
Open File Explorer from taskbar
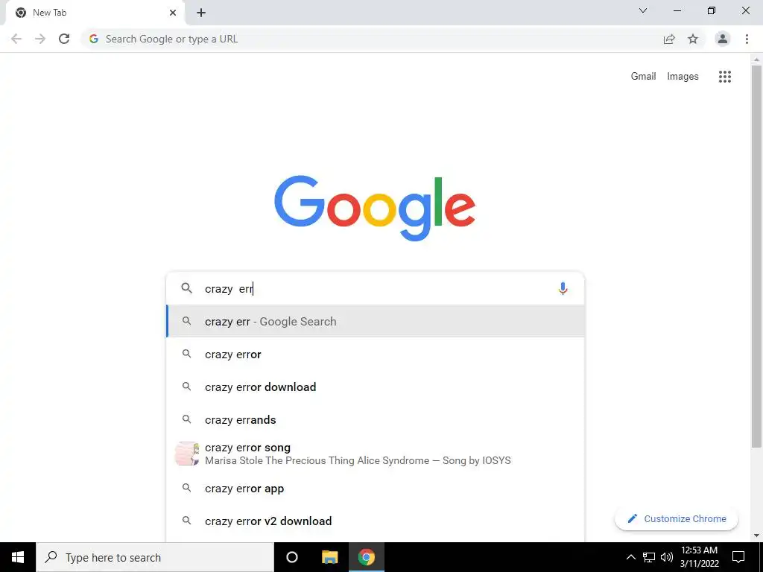(329, 557)
